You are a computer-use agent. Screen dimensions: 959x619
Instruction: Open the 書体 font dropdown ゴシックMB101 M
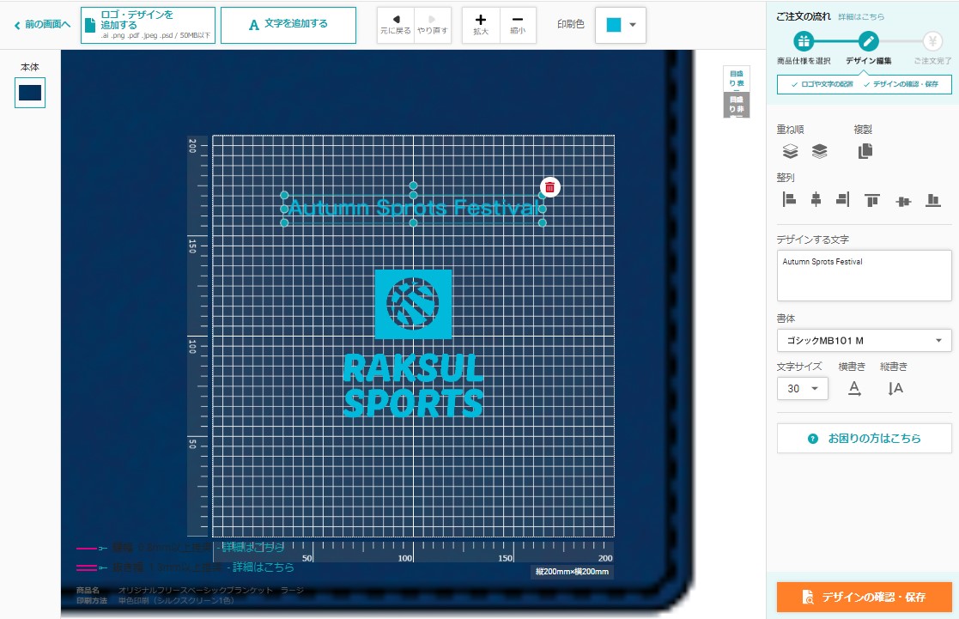click(x=864, y=341)
